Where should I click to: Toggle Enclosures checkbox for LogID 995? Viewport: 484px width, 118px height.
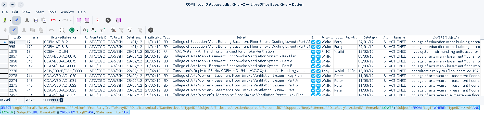pyautogui.click(x=313, y=47)
